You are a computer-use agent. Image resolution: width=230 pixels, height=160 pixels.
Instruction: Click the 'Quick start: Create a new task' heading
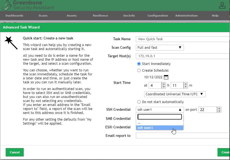48,38
